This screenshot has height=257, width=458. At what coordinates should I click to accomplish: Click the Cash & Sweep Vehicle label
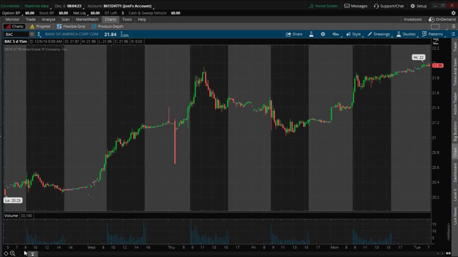click(x=147, y=13)
